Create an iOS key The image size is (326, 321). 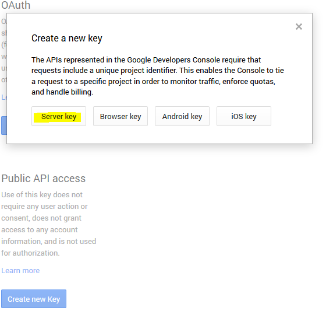point(244,116)
